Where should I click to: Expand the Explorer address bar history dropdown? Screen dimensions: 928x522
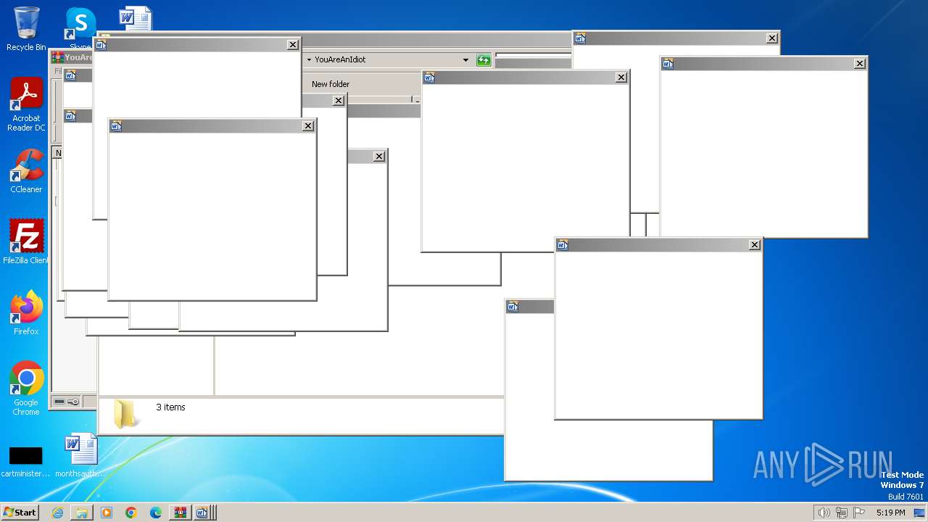coord(465,60)
